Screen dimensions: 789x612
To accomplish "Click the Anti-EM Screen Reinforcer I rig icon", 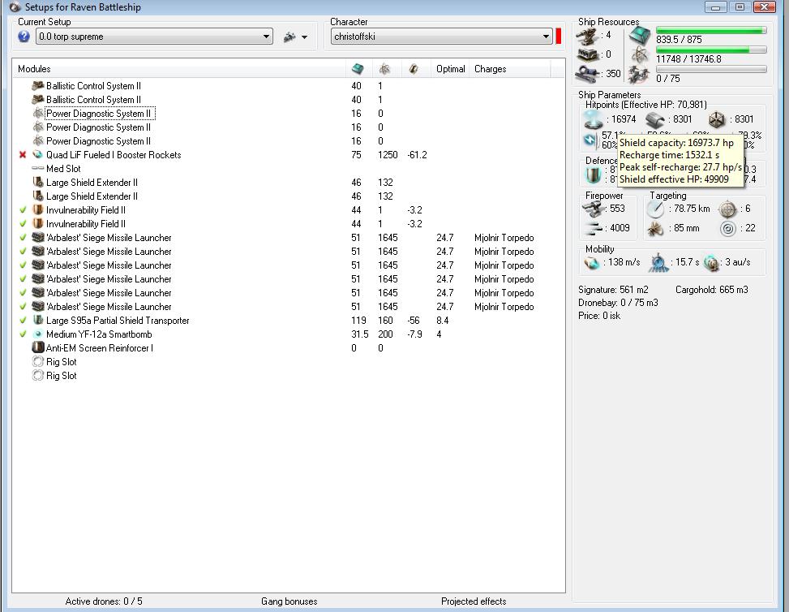I will 38,347.
